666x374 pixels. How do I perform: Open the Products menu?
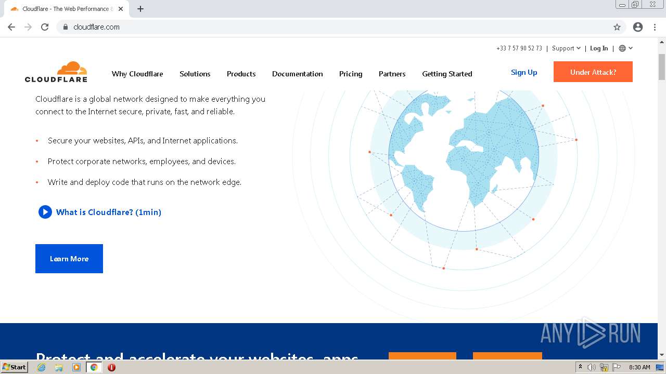[241, 74]
